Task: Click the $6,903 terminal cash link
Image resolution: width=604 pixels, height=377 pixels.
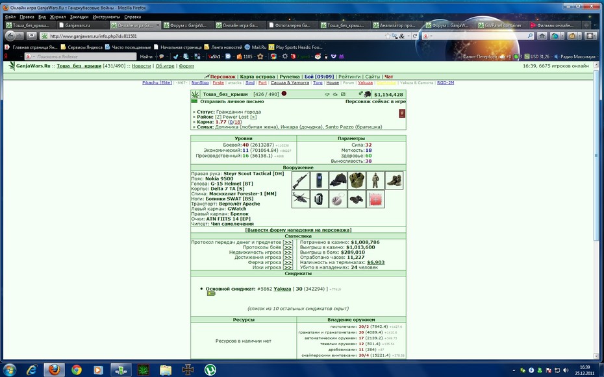Action: click(x=375, y=262)
